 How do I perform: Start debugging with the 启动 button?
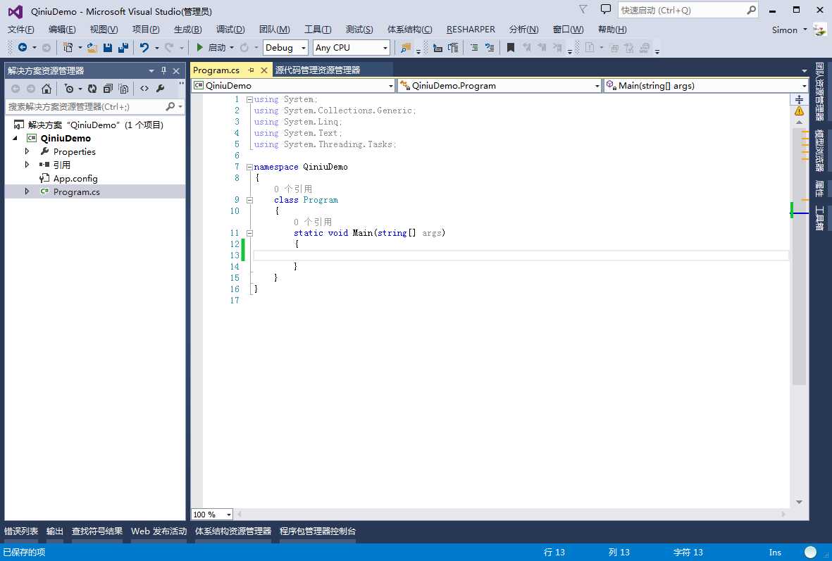pyautogui.click(x=212, y=48)
